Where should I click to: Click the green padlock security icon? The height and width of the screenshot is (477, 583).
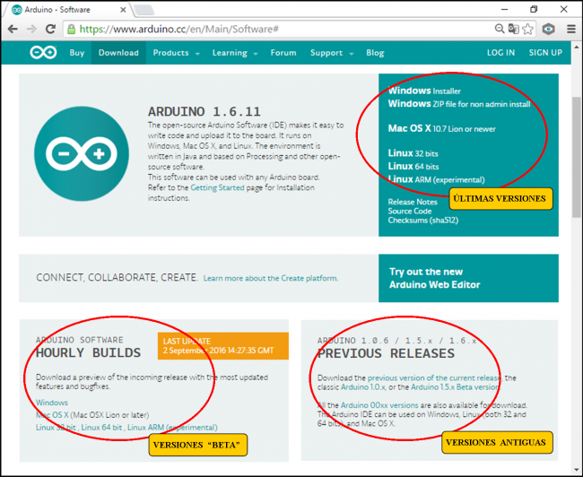coord(72,29)
